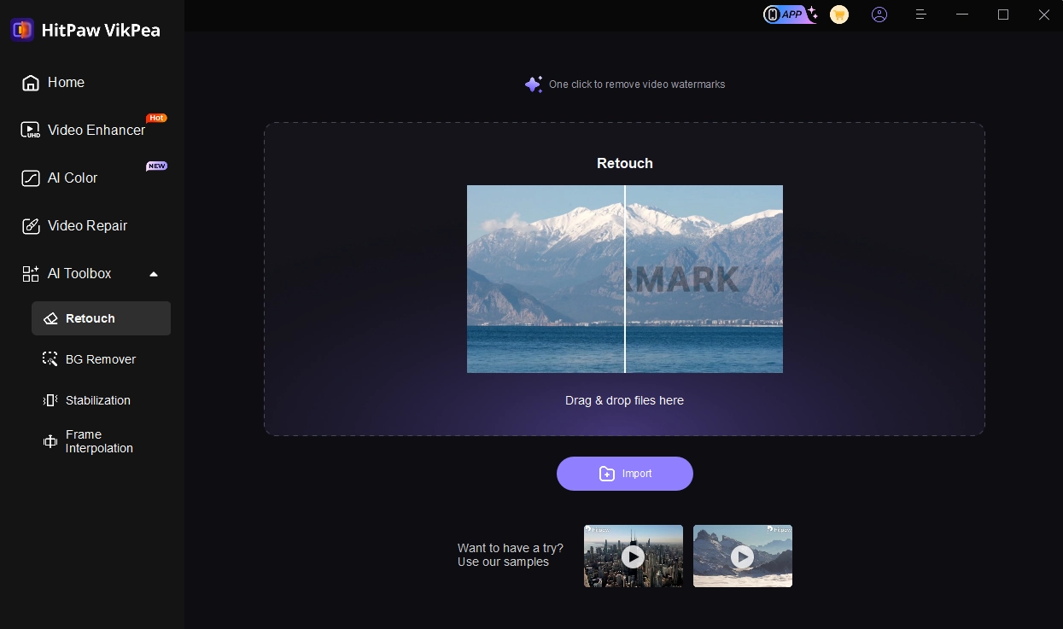Click the yellow shopping cart icon
The height and width of the screenshot is (629, 1063).
coord(839,15)
